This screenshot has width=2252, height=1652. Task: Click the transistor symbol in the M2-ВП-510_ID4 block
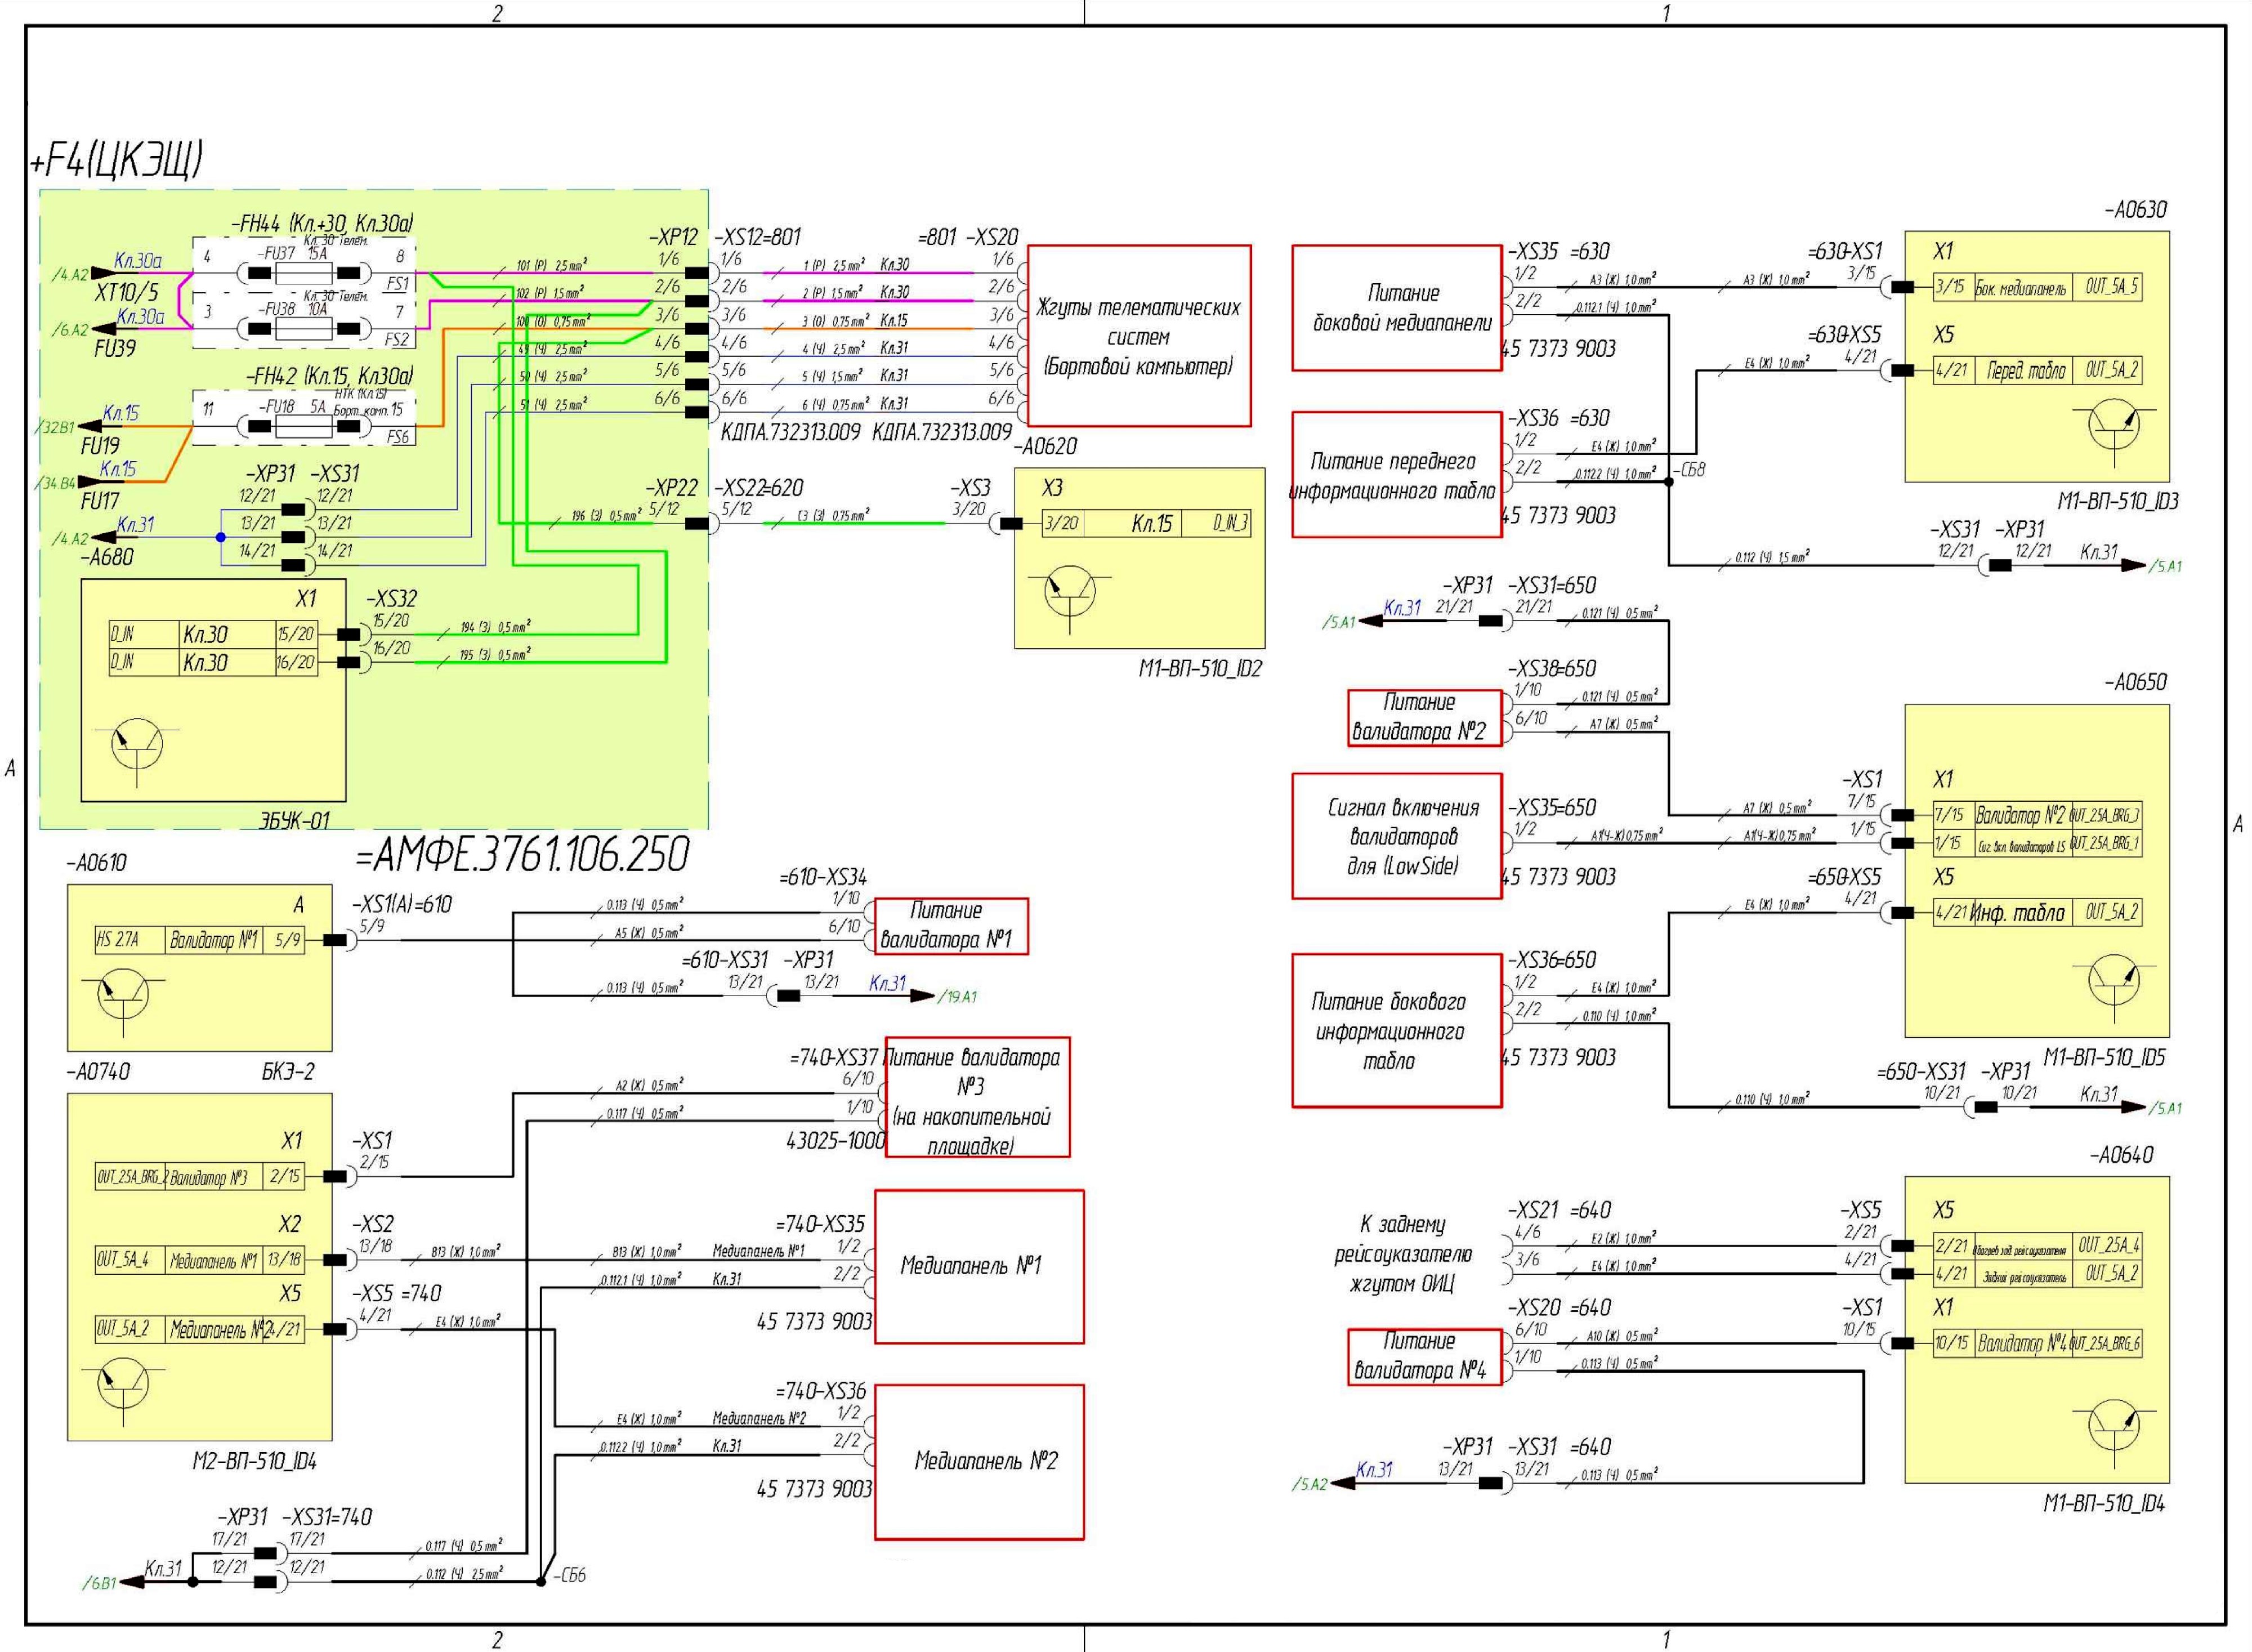click(x=123, y=1385)
